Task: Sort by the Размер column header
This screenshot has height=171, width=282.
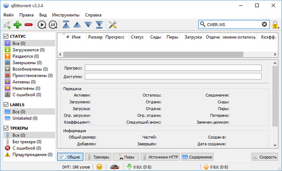Action: (x=95, y=37)
